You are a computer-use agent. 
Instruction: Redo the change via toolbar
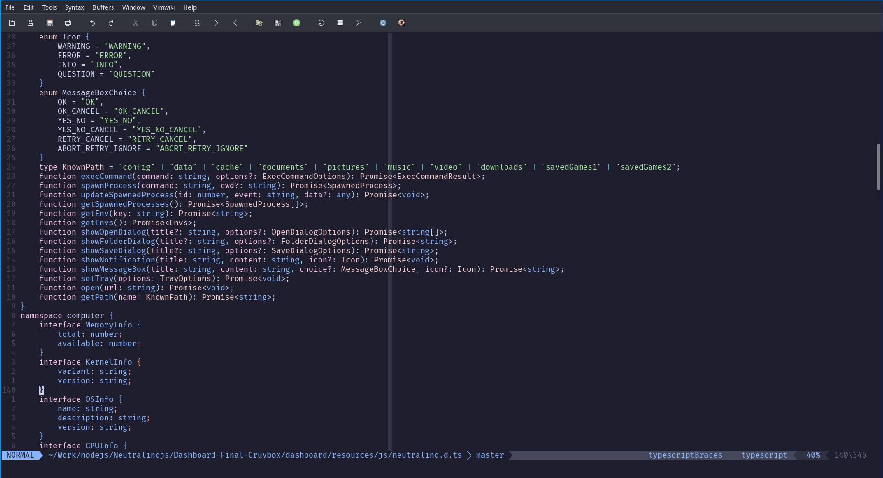click(111, 23)
